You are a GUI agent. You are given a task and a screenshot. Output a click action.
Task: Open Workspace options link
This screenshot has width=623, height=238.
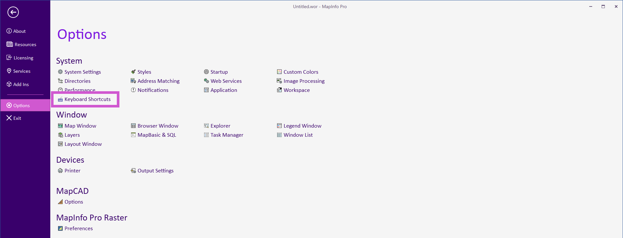[x=297, y=90]
